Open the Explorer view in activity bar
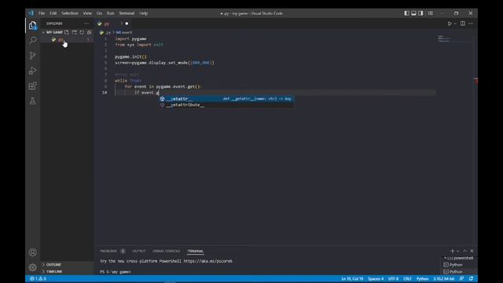503x283 pixels. [x=32, y=25]
